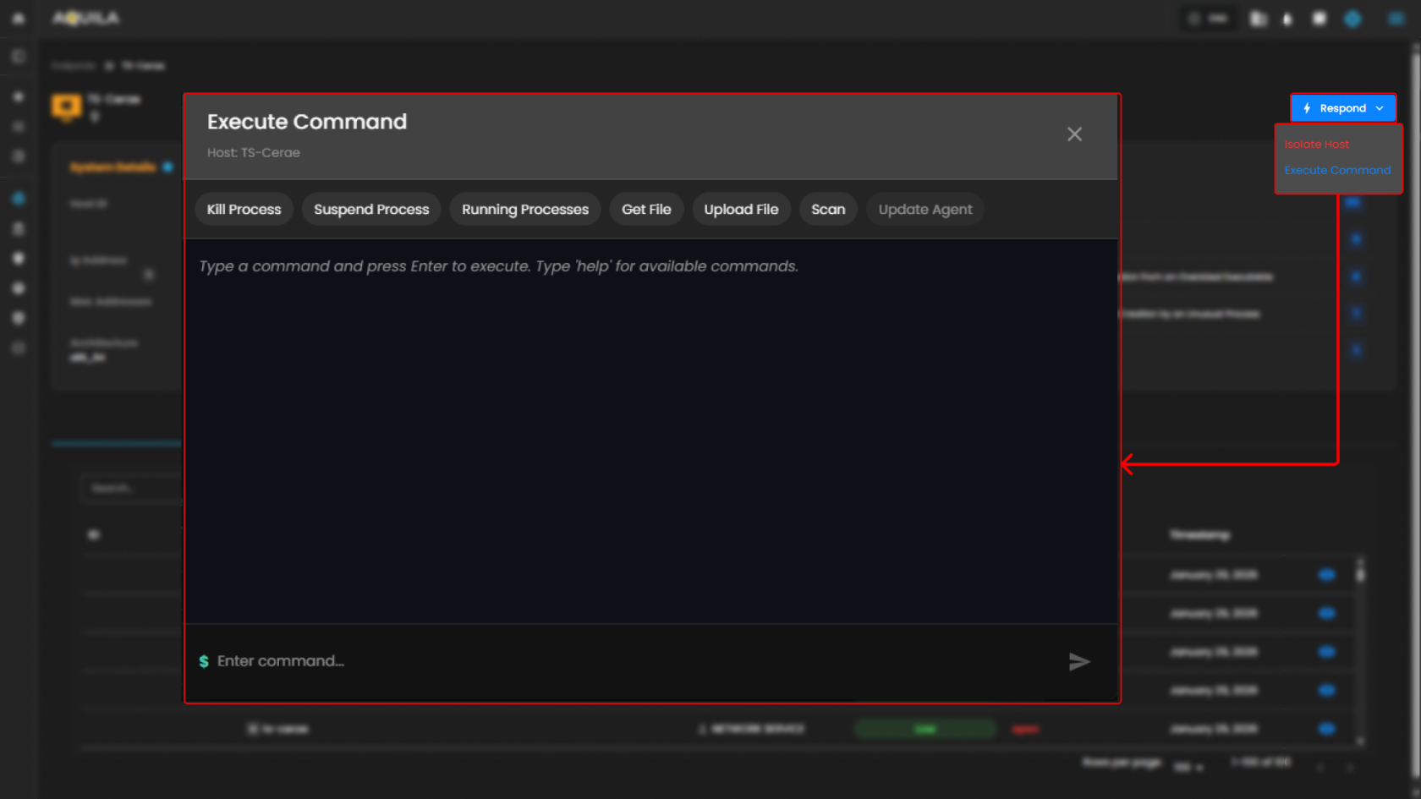This screenshot has height=799, width=1421.
Task: Run the Scan quick command
Action: 827,210
